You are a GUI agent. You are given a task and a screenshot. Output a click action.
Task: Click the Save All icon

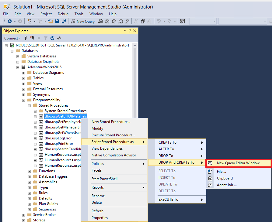[x=64, y=21]
